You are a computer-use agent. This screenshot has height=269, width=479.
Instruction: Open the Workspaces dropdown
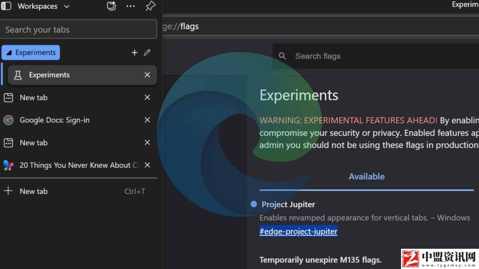click(44, 6)
